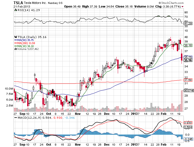The image size is (194, 147).
Task: Click the boxed 903746 volume axis marker
Action: 189,90
